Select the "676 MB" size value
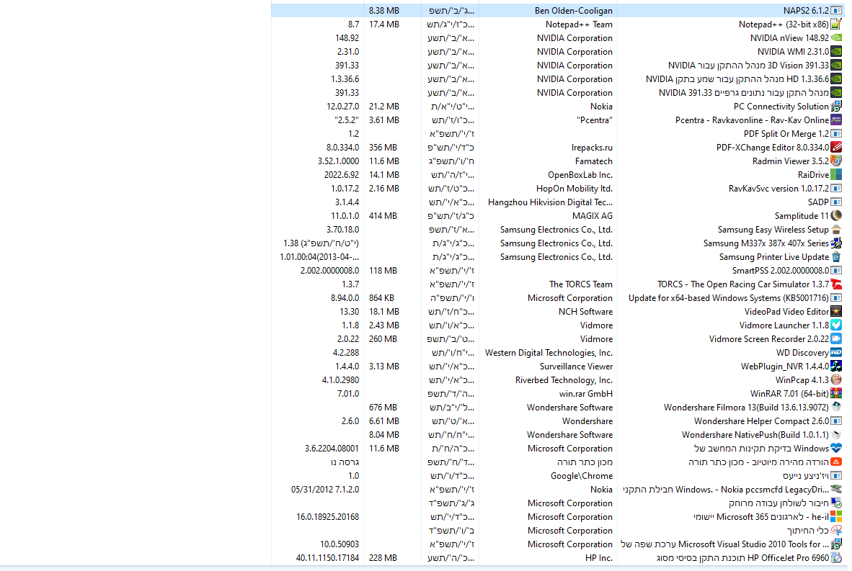 pyautogui.click(x=383, y=408)
